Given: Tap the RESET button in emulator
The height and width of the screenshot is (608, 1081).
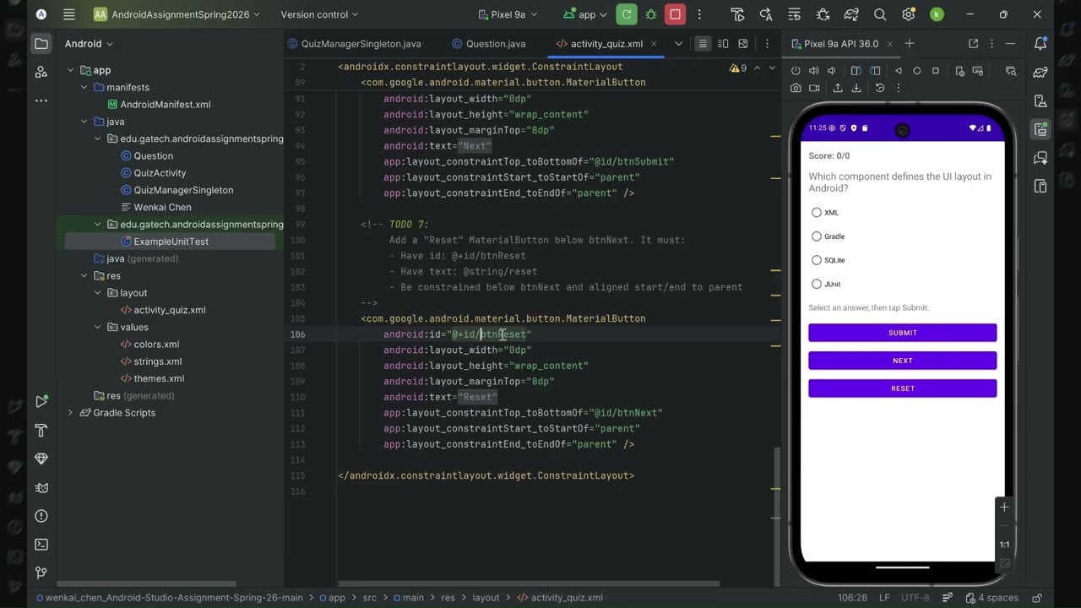Looking at the screenshot, I should (x=902, y=388).
